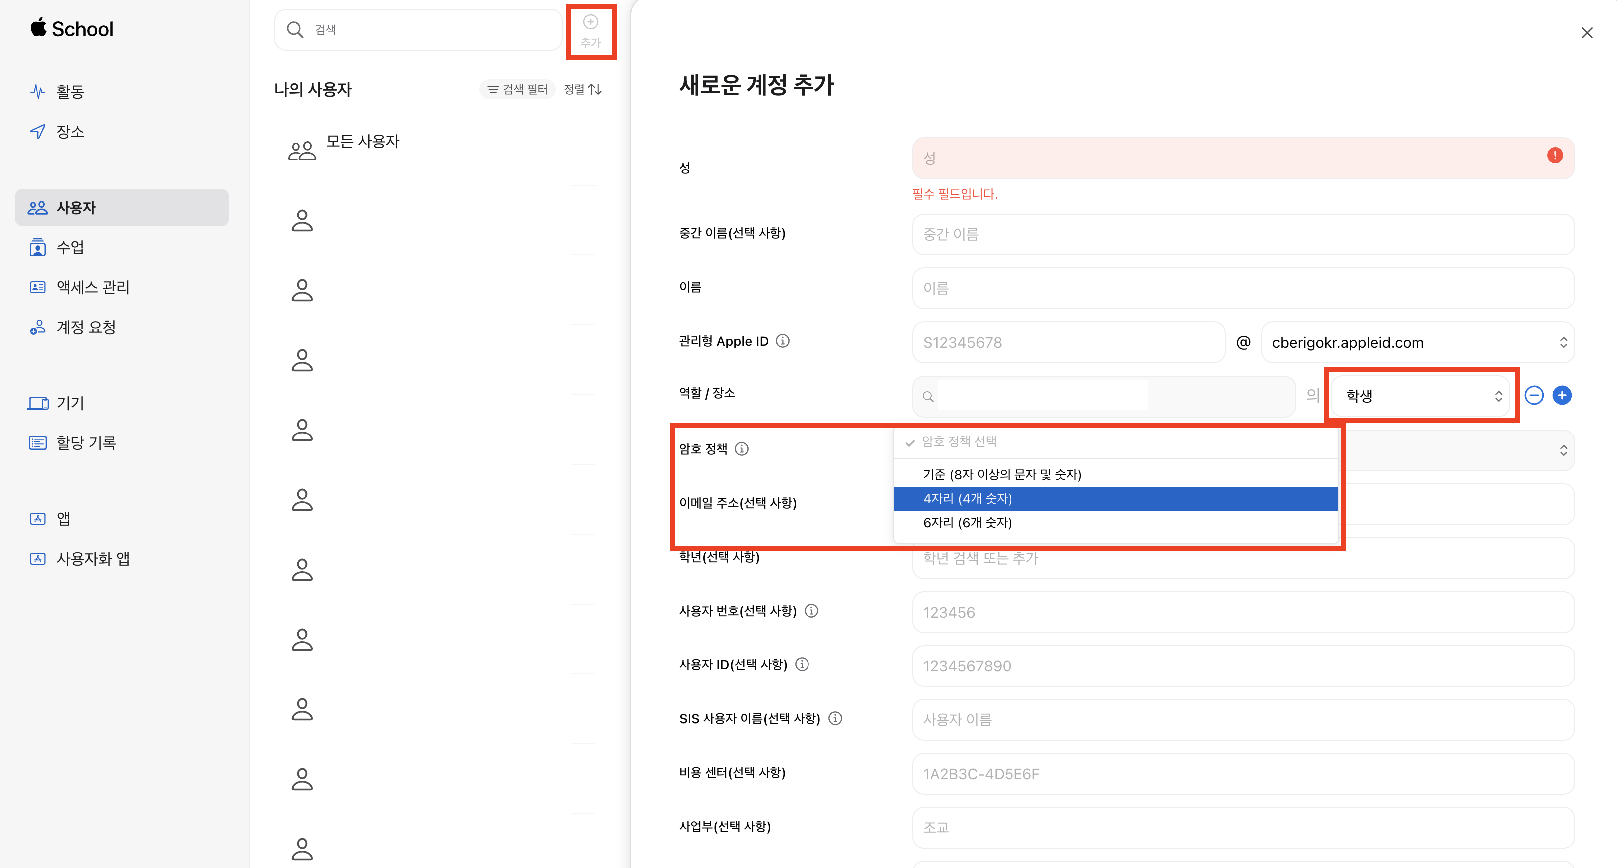Choose 6자리 (6개 숫자) password option
This screenshot has height=868, width=1617.
[1115, 522]
